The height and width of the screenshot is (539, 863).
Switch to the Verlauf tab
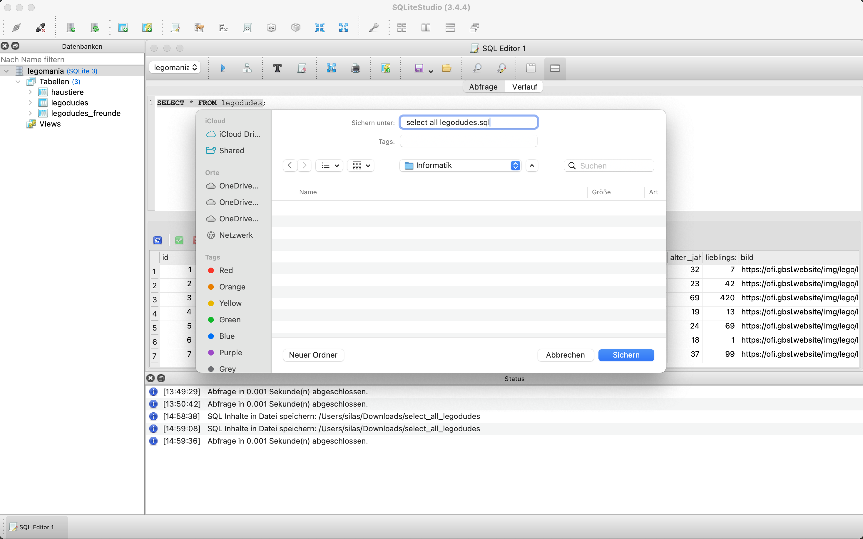(524, 87)
